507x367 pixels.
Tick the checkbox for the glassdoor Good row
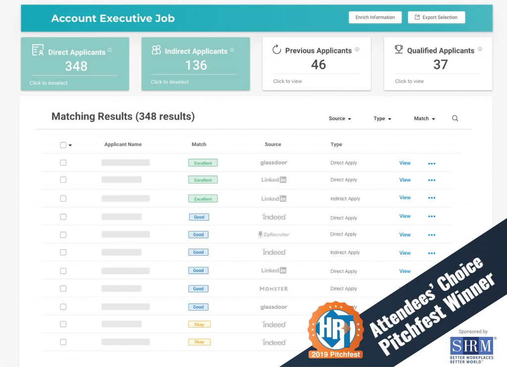click(x=63, y=307)
